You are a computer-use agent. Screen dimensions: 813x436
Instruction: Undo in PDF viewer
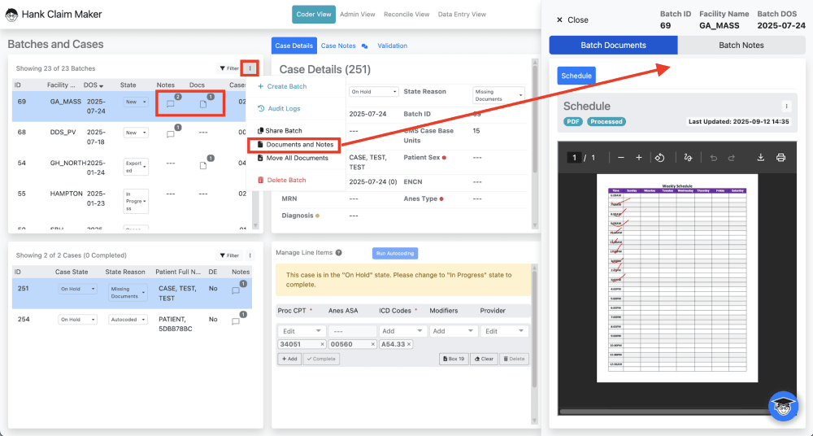[x=714, y=158]
